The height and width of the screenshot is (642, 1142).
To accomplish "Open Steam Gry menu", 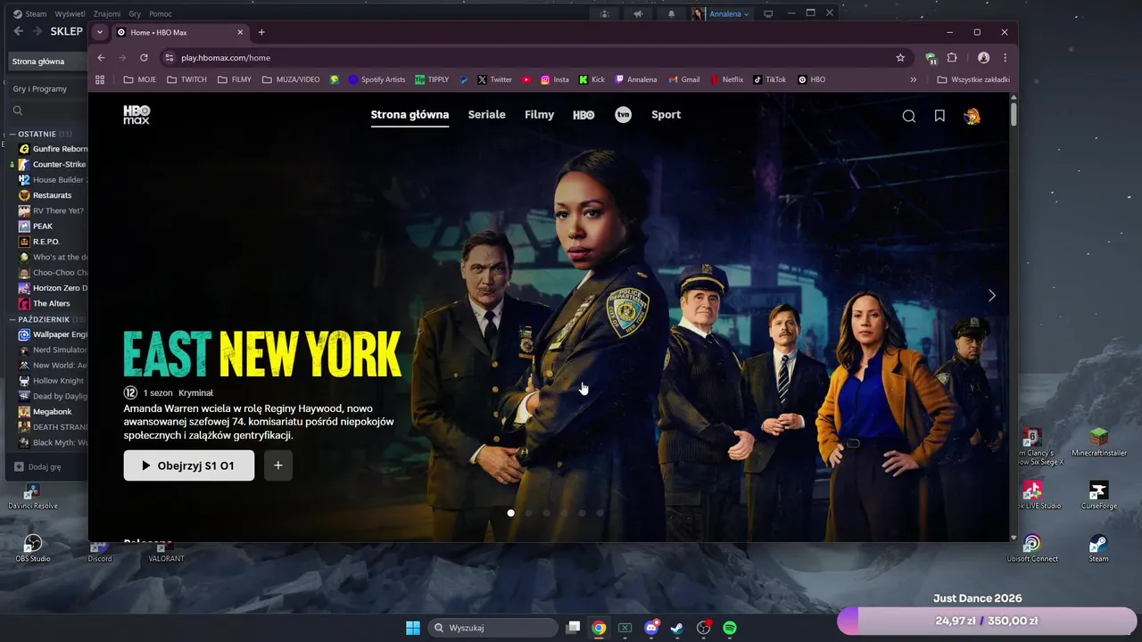I will click(135, 13).
